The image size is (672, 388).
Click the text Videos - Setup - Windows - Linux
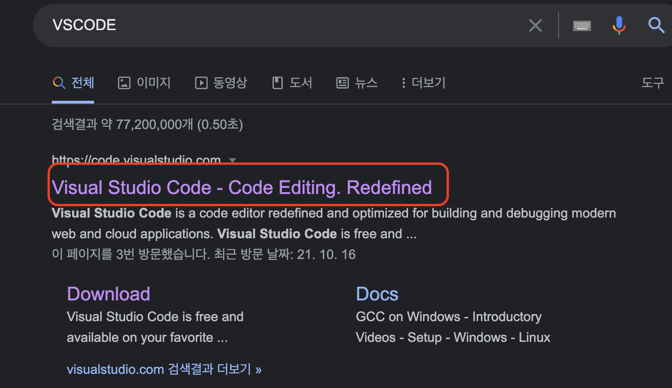click(453, 338)
